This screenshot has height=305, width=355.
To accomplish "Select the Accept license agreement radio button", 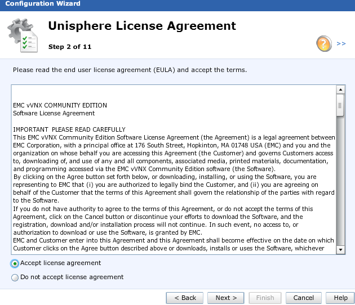I will (x=15, y=263).
